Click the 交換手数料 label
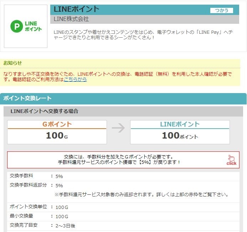 click(x=21, y=176)
